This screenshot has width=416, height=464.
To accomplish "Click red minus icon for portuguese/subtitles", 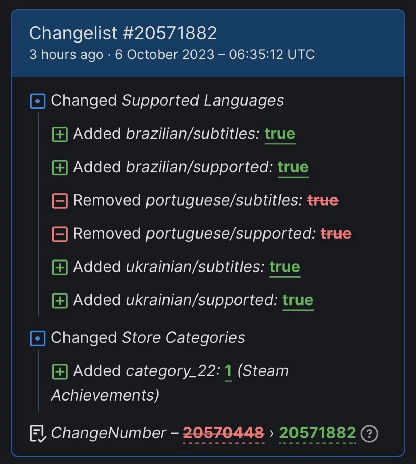I will [60, 201].
